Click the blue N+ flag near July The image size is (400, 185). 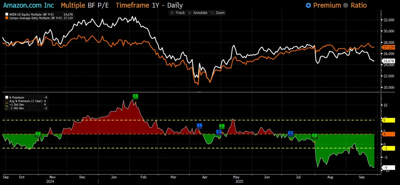click(290, 133)
